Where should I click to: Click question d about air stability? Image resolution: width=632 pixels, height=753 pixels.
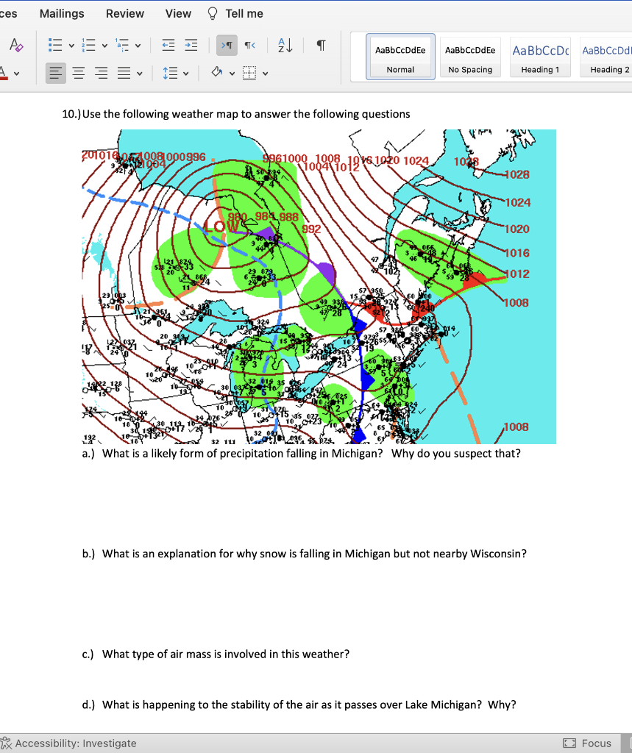[x=299, y=705]
